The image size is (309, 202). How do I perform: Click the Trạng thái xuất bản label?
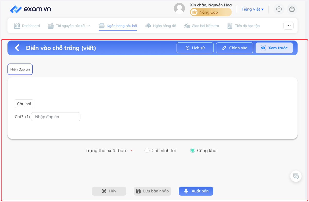point(107,151)
